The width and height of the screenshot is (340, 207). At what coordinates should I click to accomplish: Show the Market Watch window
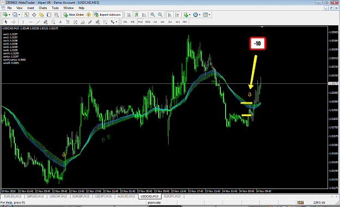[x=27, y=15]
